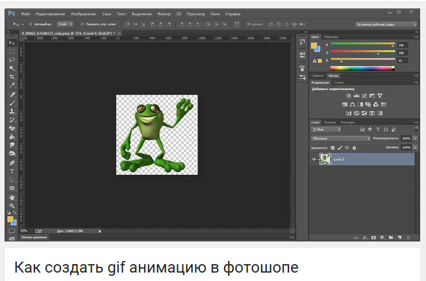Add a Brightness/Contrast adjustment (sun icon)
Viewport: 426px width, 281px height.
pyautogui.click(x=348, y=96)
